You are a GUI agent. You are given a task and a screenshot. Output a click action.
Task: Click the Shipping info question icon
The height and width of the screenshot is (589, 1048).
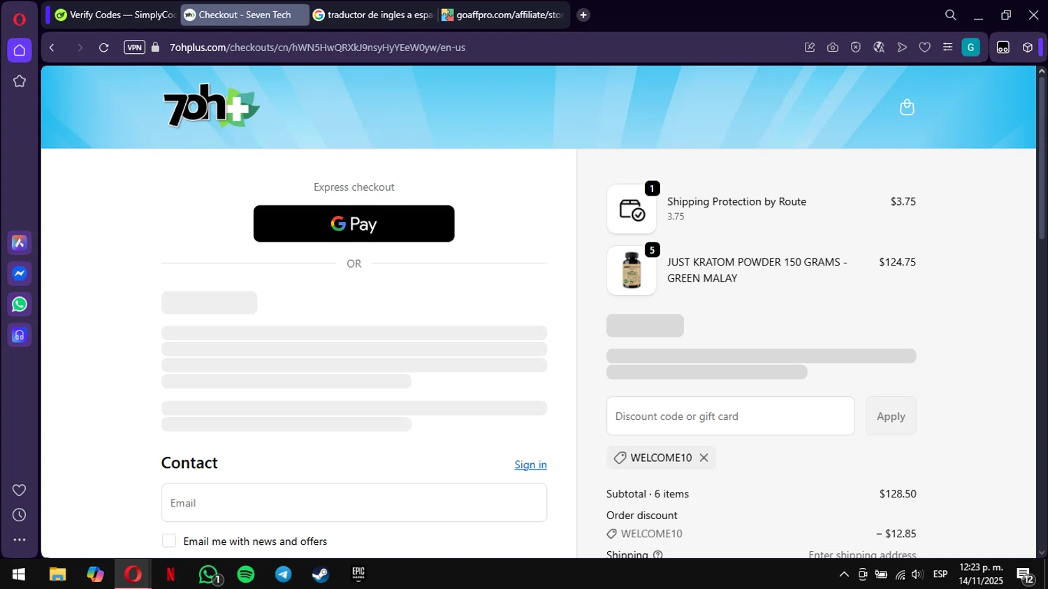pos(657,555)
